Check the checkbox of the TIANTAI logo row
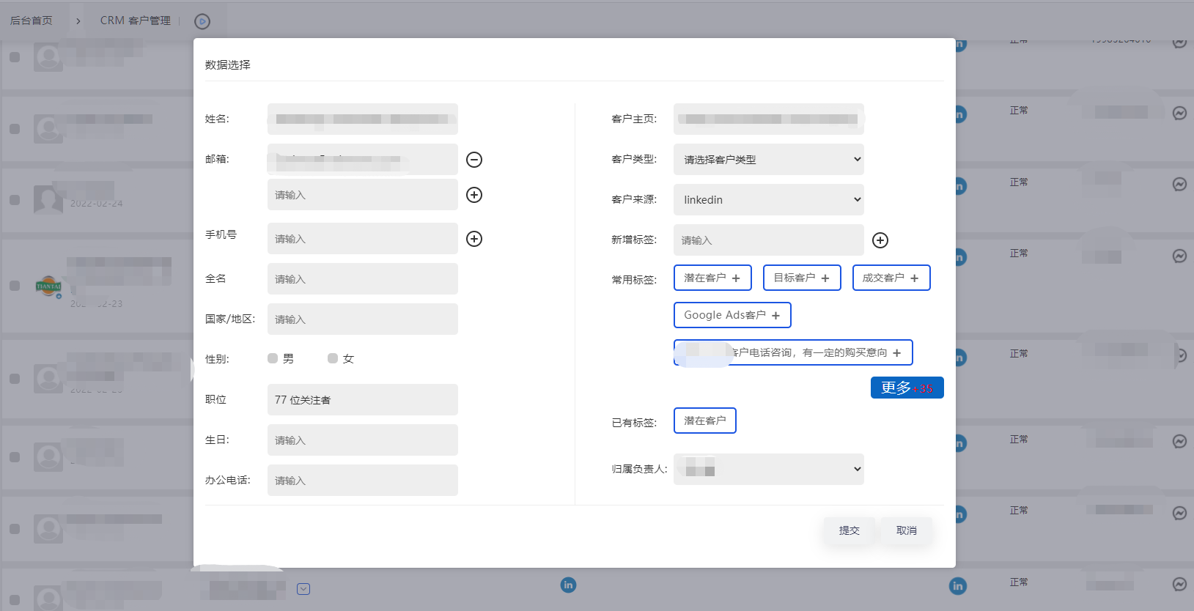Screen dimensions: 1194x611 tap(15, 286)
